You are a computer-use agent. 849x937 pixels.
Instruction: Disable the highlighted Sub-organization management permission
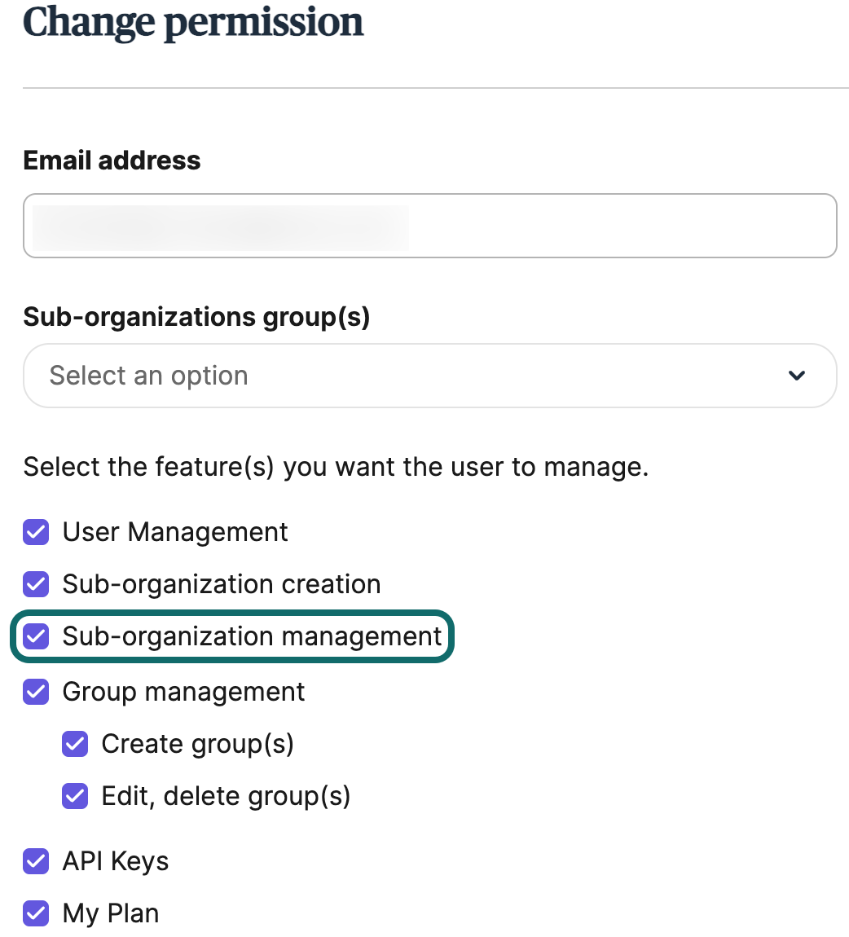pyautogui.click(x=36, y=636)
